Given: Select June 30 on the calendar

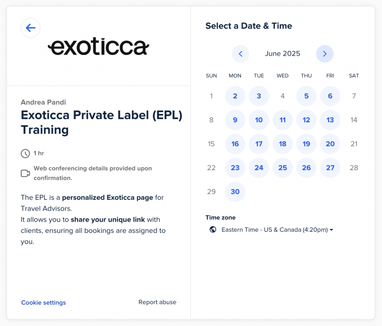Looking at the screenshot, I should coord(235,191).
